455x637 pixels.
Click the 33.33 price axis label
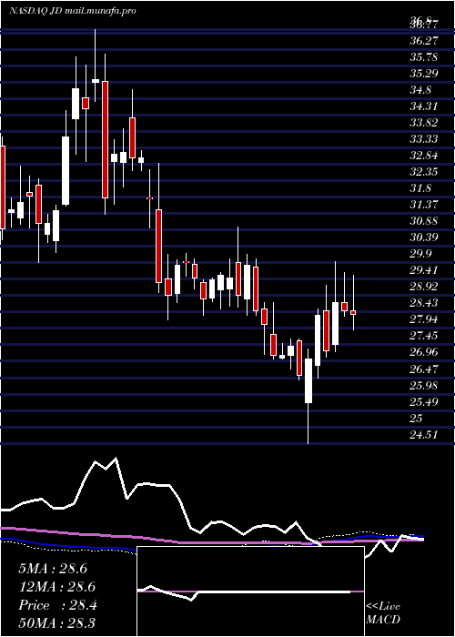[424, 139]
